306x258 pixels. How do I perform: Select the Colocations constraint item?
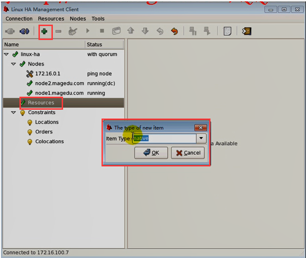coord(50,142)
